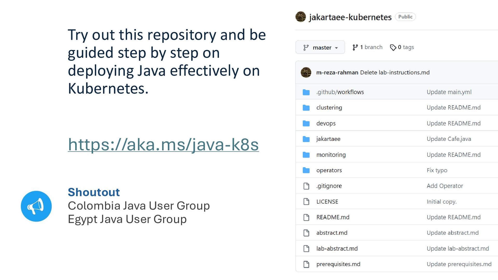
Task: Click the file icon for README.md
Action: 306,217
